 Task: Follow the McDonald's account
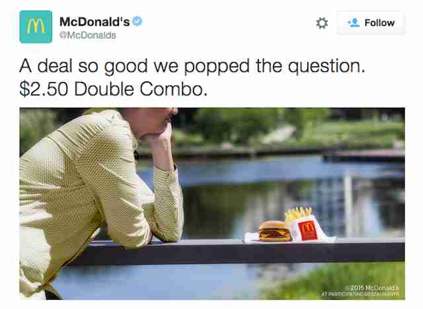click(371, 23)
